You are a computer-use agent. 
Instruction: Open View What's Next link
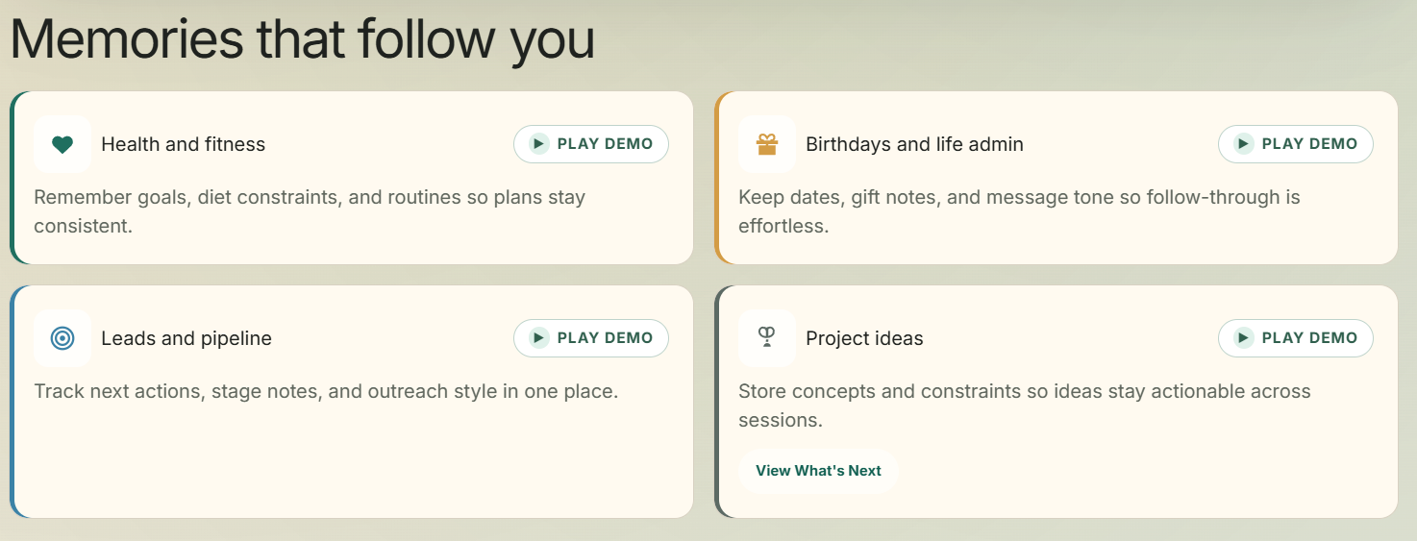tap(818, 471)
